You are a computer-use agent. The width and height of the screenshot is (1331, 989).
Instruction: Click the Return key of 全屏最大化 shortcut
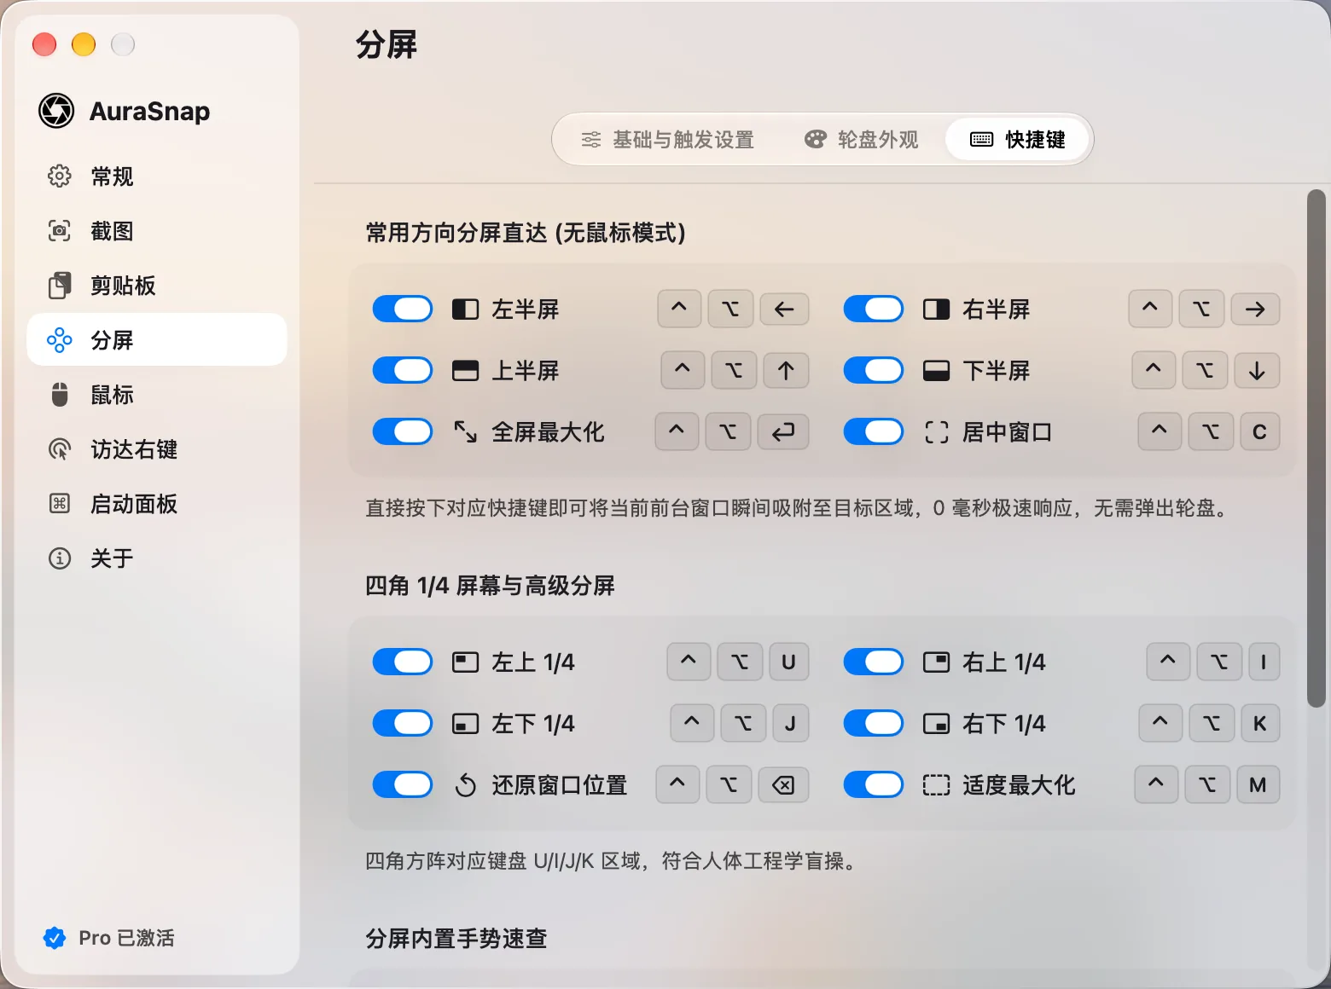(783, 431)
